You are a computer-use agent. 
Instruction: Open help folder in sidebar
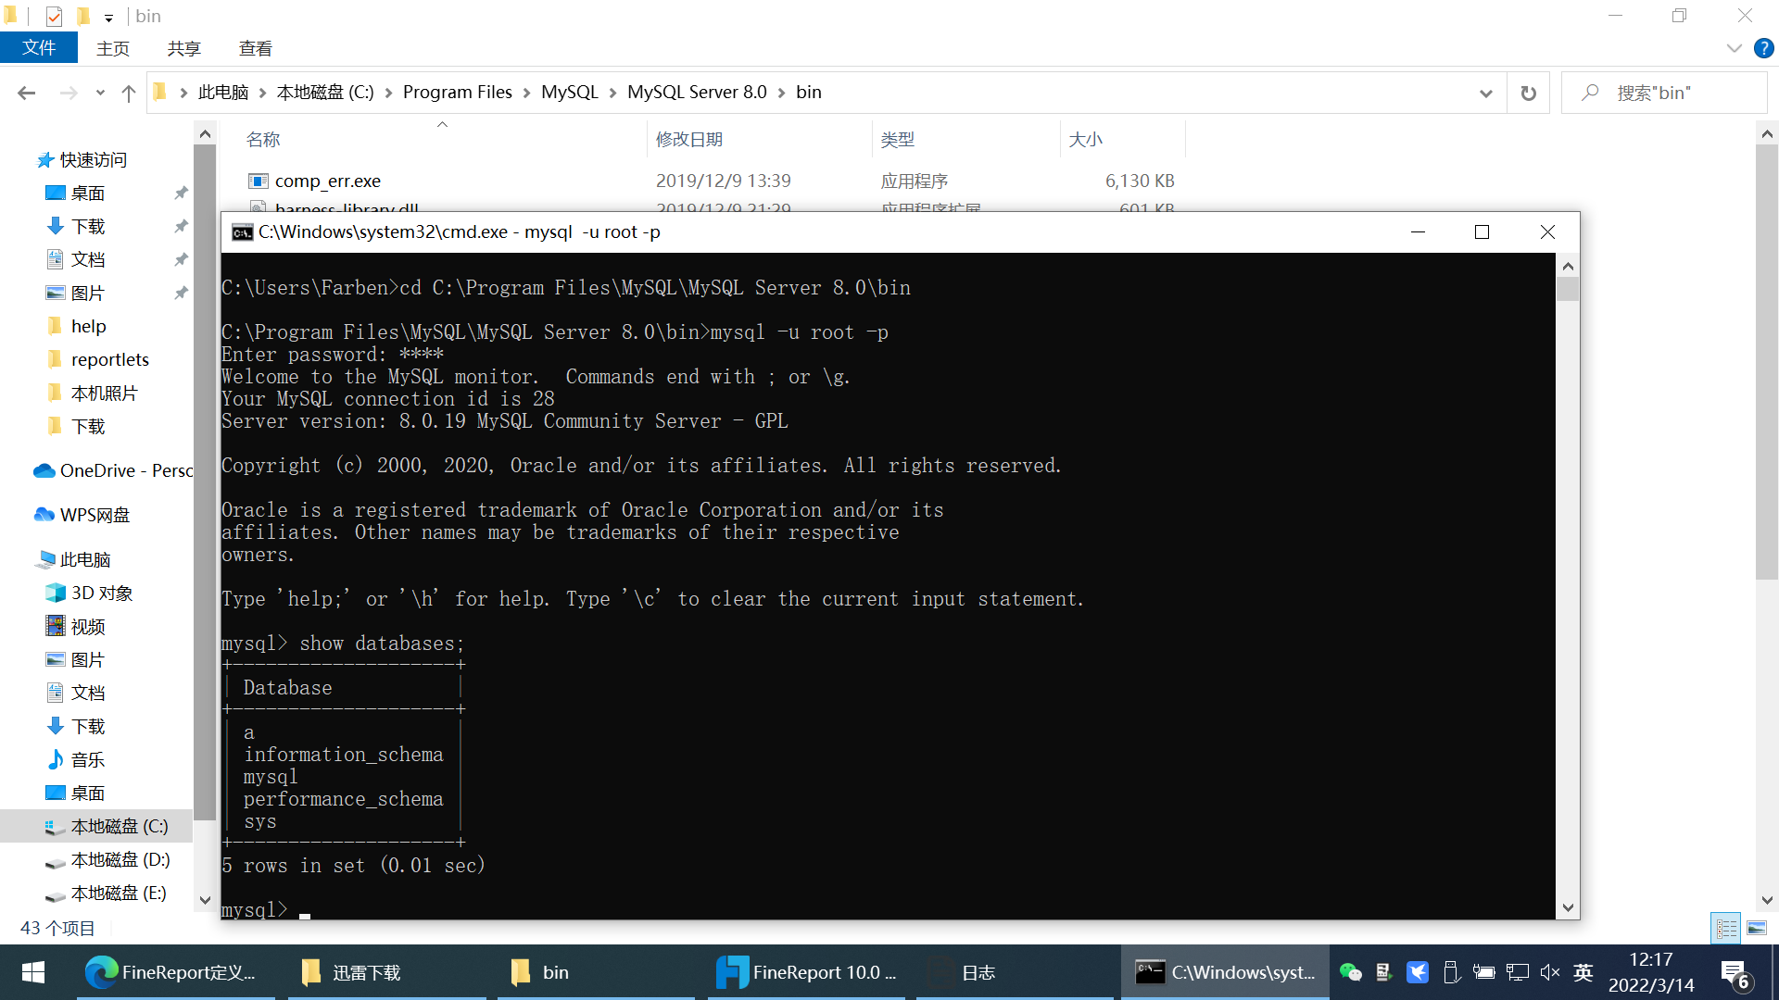88,326
